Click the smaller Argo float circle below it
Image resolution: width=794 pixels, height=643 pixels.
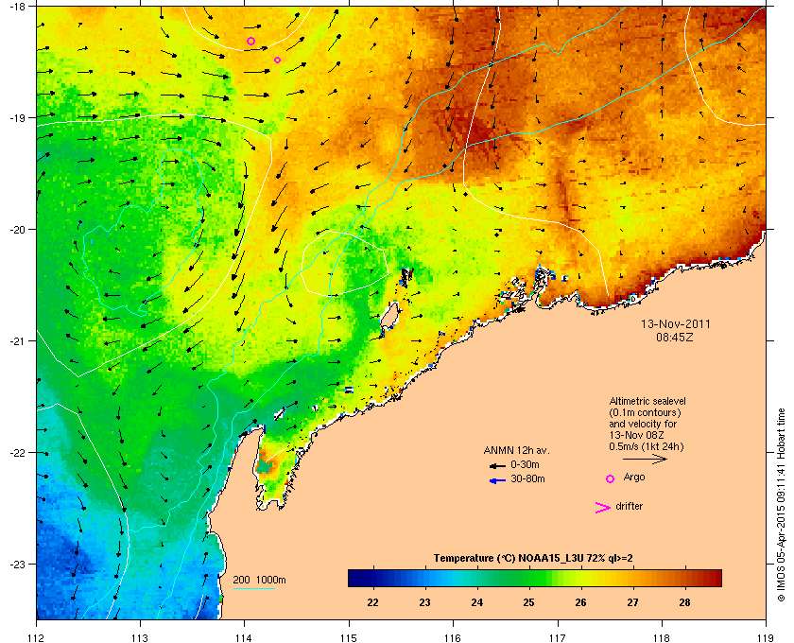pyautogui.click(x=277, y=61)
